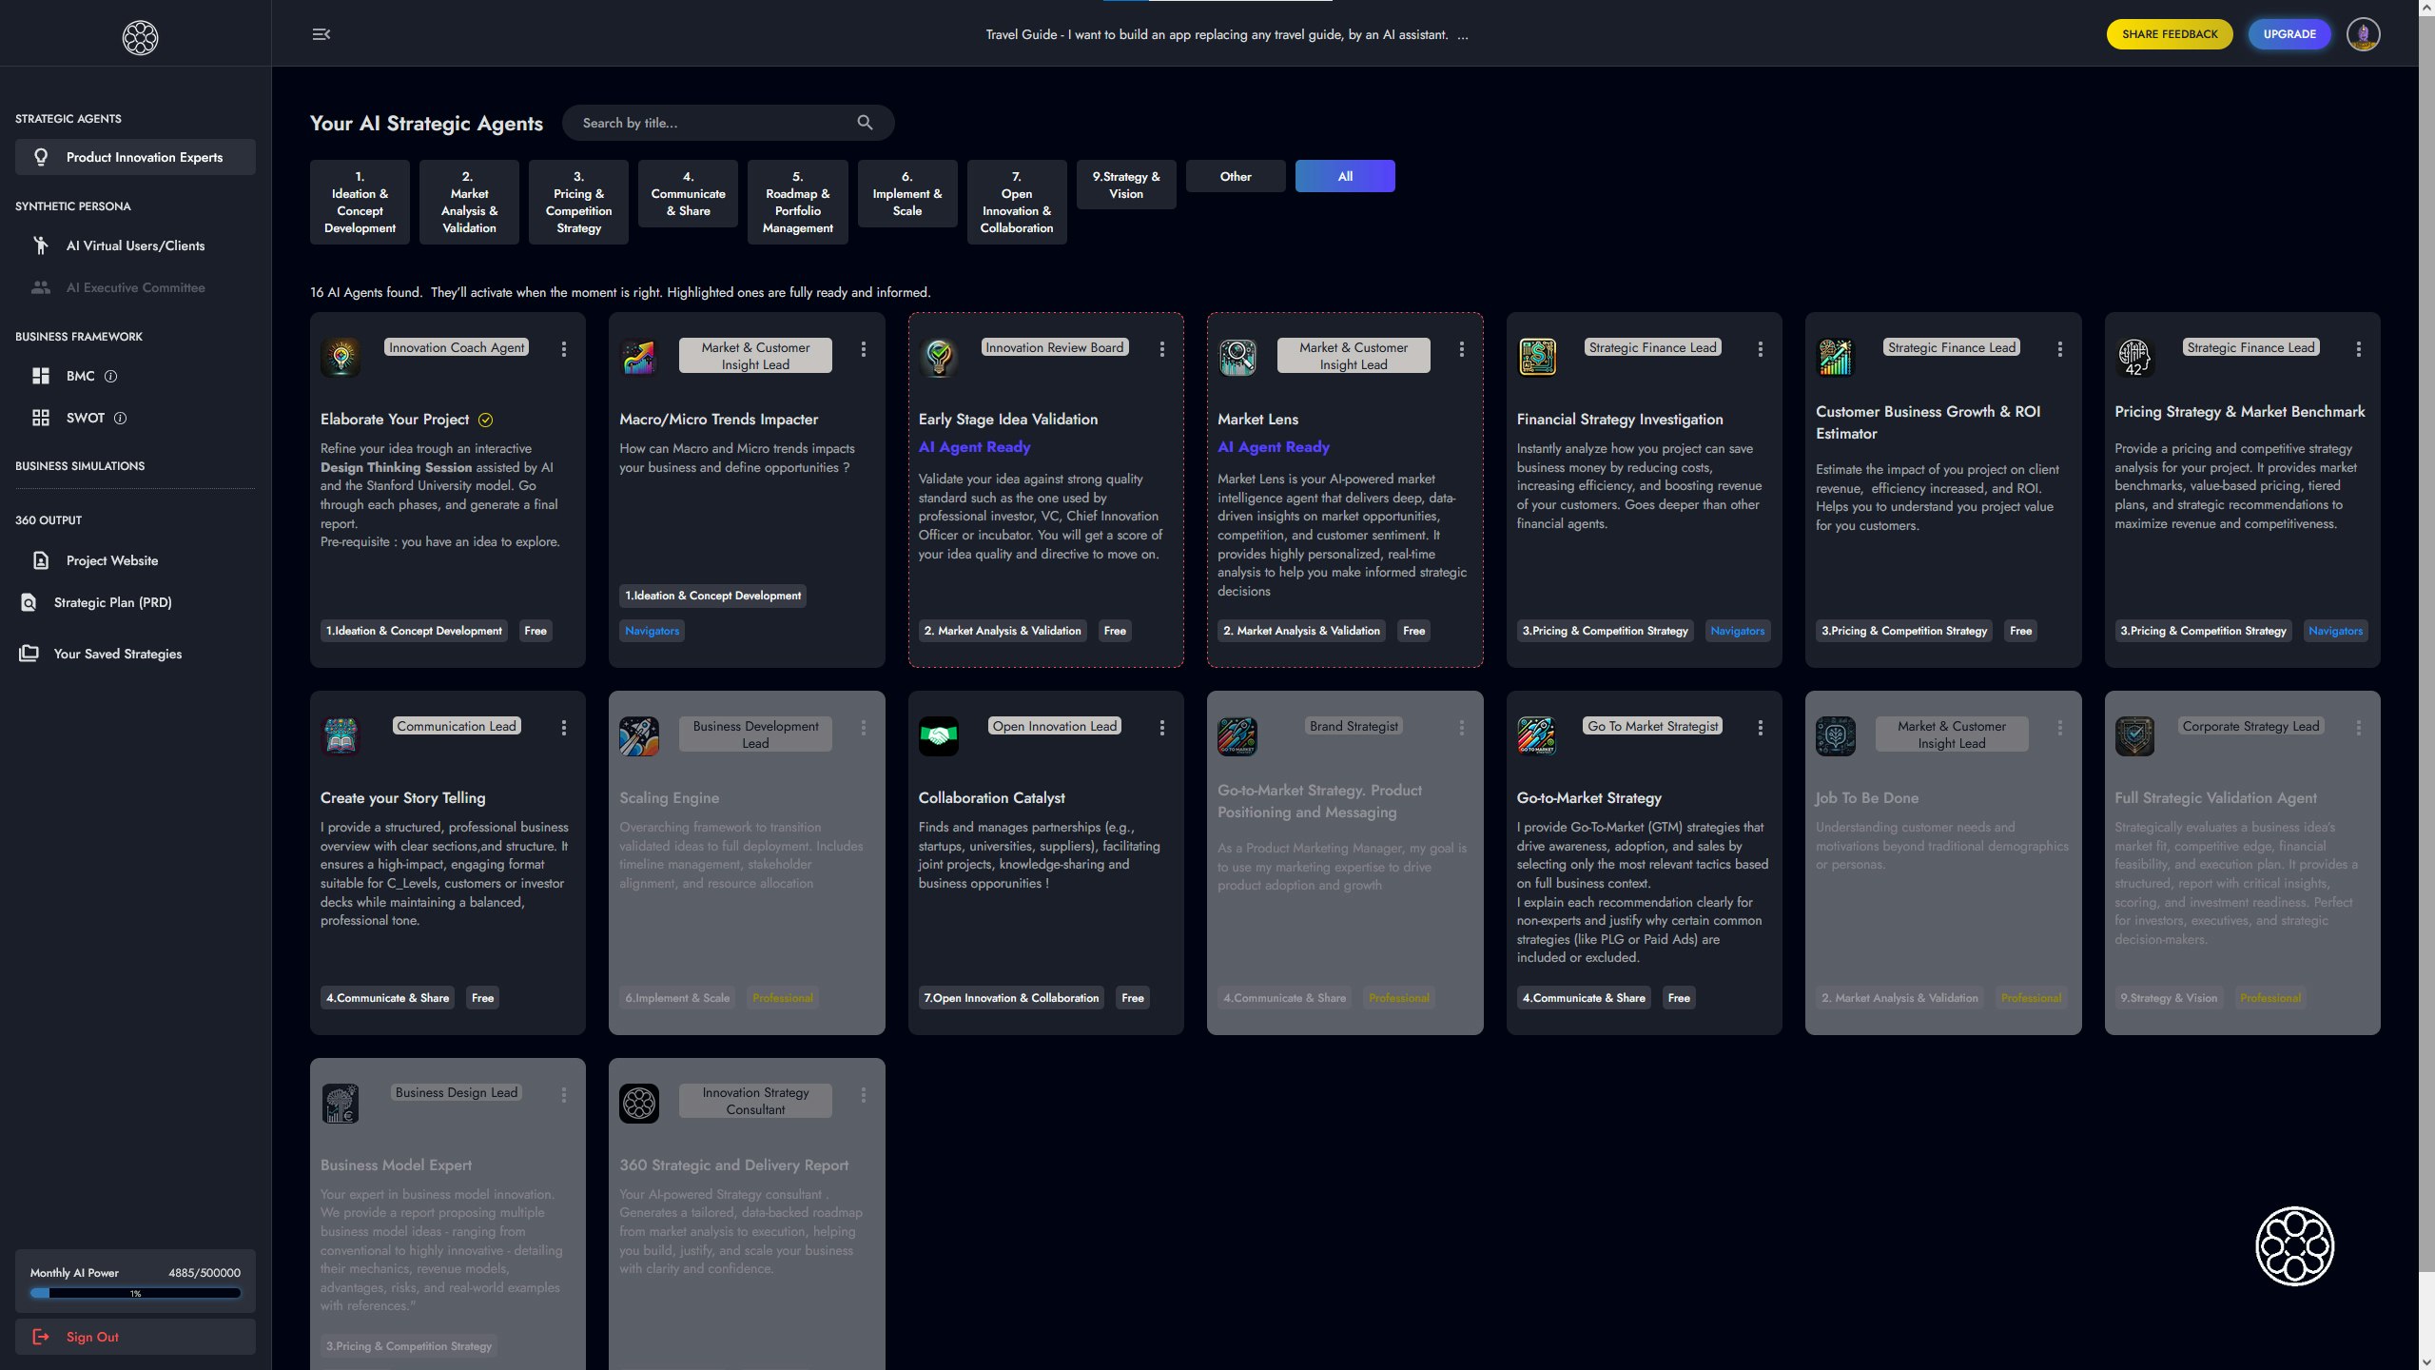This screenshot has height=1370, width=2435.
Task: Click the Market Lens agent icon
Action: (x=1237, y=357)
